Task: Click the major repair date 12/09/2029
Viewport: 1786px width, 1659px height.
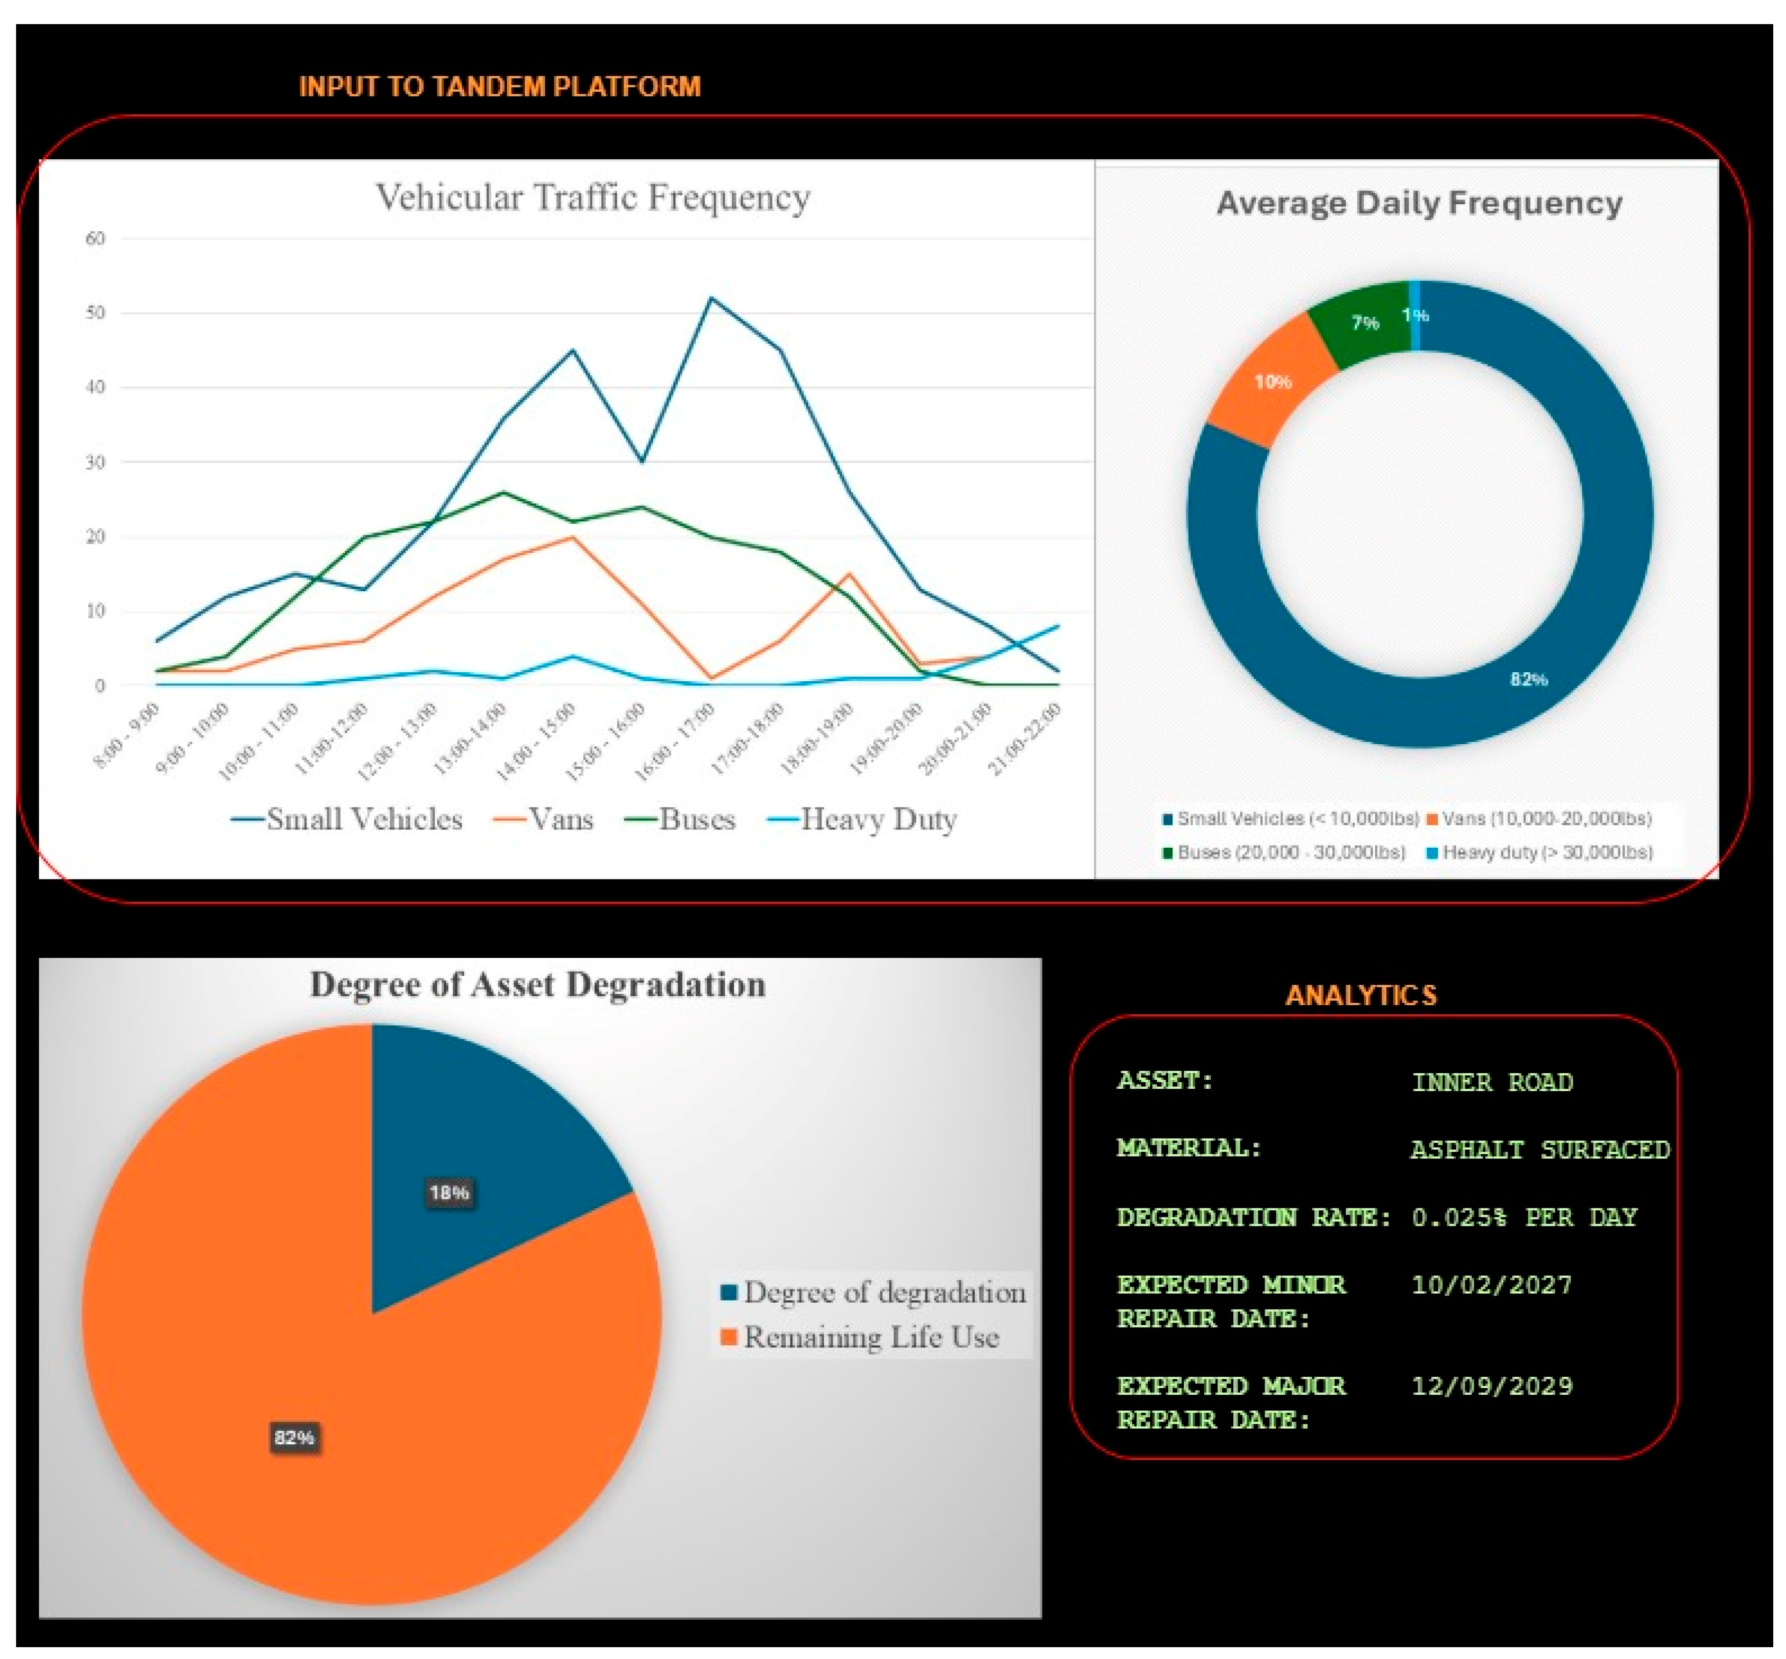Action: [1491, 1386]
